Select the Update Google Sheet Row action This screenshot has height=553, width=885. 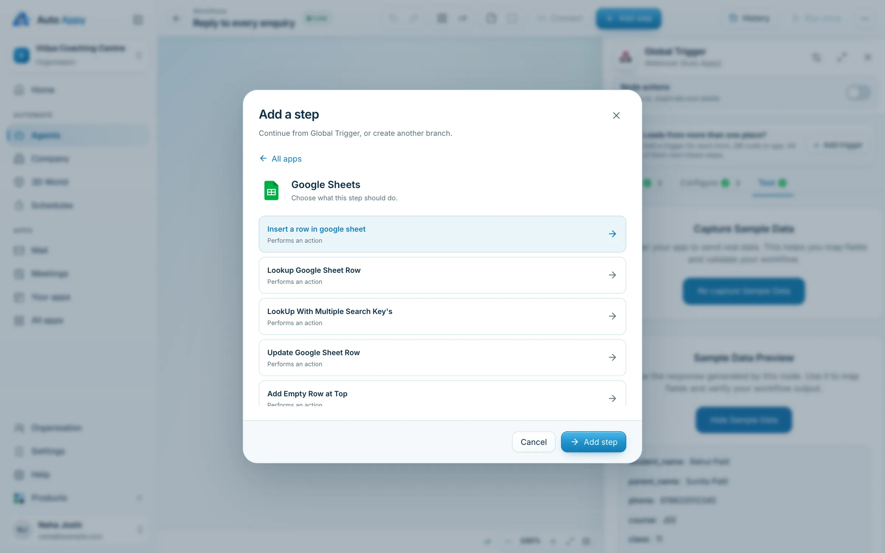pyautogui.click(x=442, y=358)
